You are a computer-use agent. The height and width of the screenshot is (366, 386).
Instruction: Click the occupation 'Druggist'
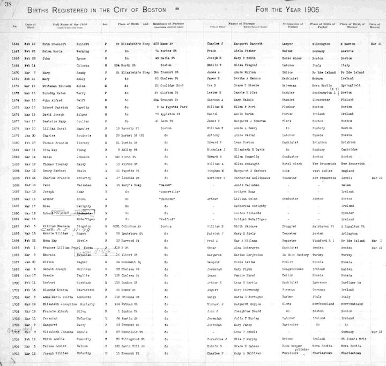[x=289, y=226]
